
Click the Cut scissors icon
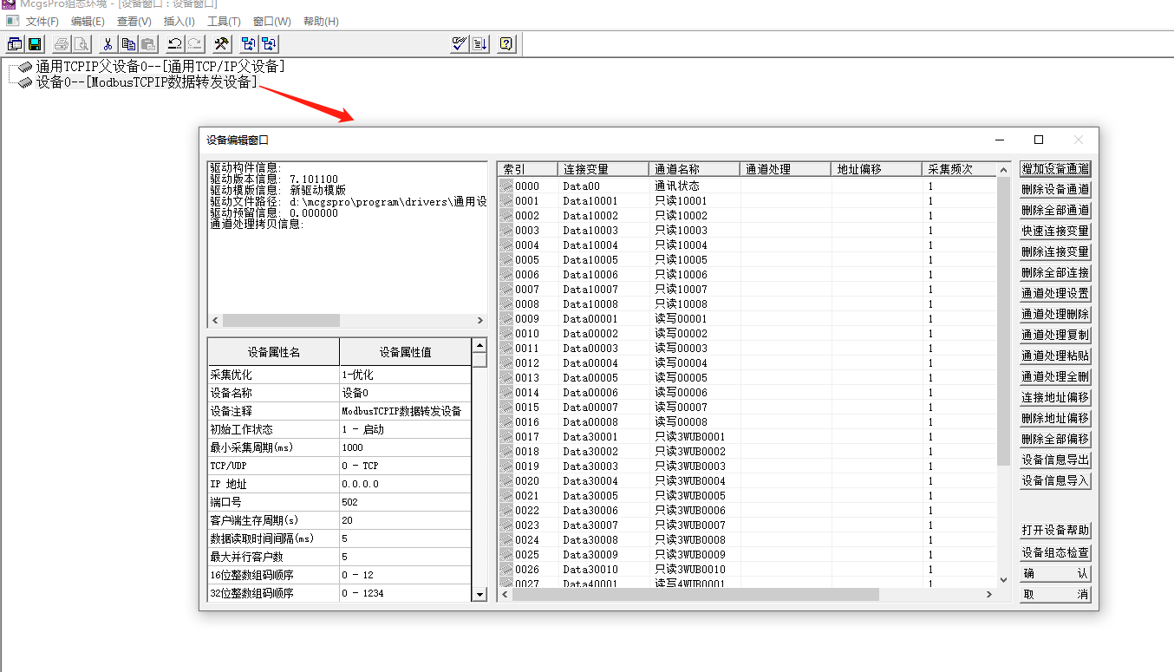[108, 44]
